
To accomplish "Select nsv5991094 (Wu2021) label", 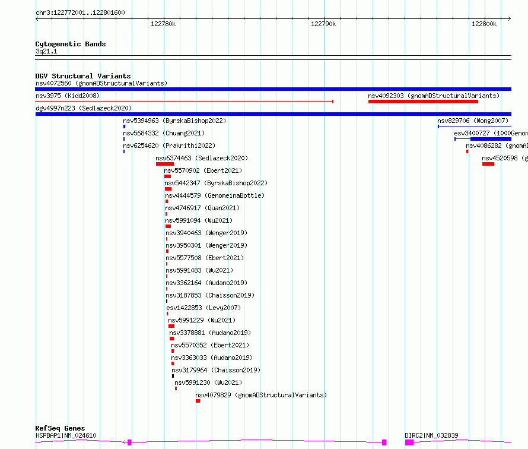I will click(x=199, y=220).
